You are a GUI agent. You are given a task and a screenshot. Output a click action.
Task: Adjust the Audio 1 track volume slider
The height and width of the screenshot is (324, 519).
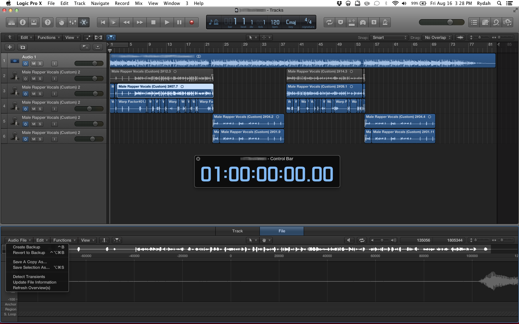coord(95,64)
